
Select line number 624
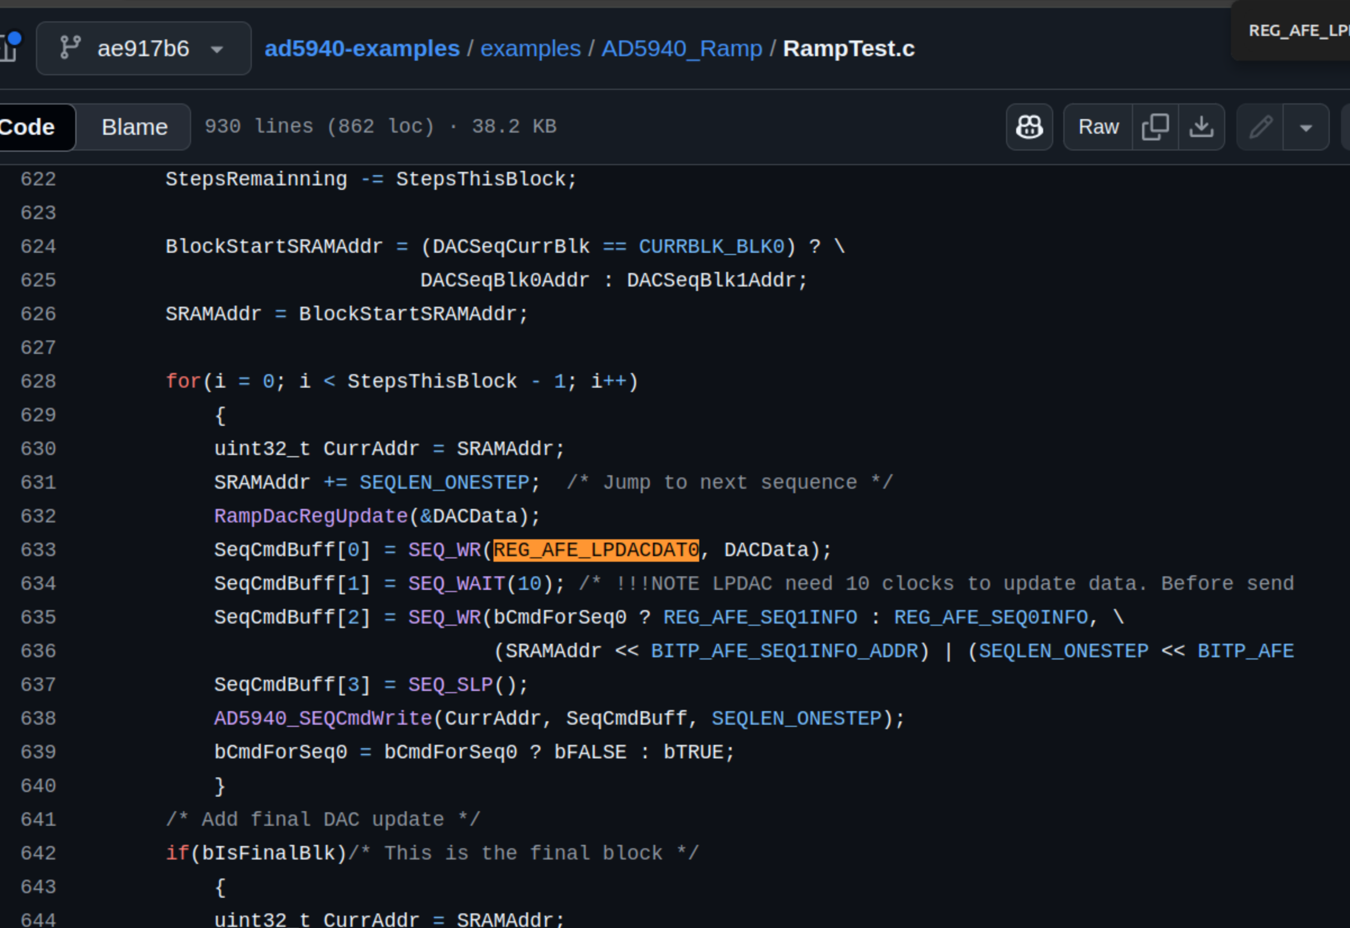[x=38, y=247]
